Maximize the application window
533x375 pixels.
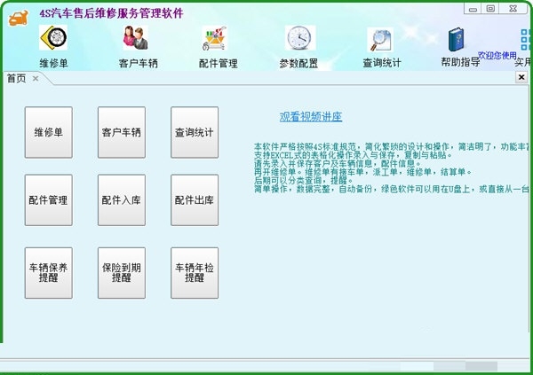tap(490, 9)
